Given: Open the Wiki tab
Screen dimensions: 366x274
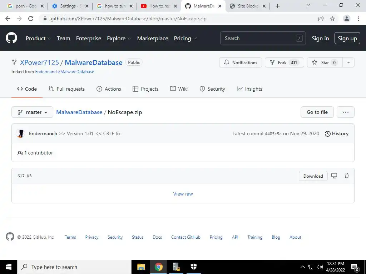Looking at the screenshot, I should (x=179, y=89).
